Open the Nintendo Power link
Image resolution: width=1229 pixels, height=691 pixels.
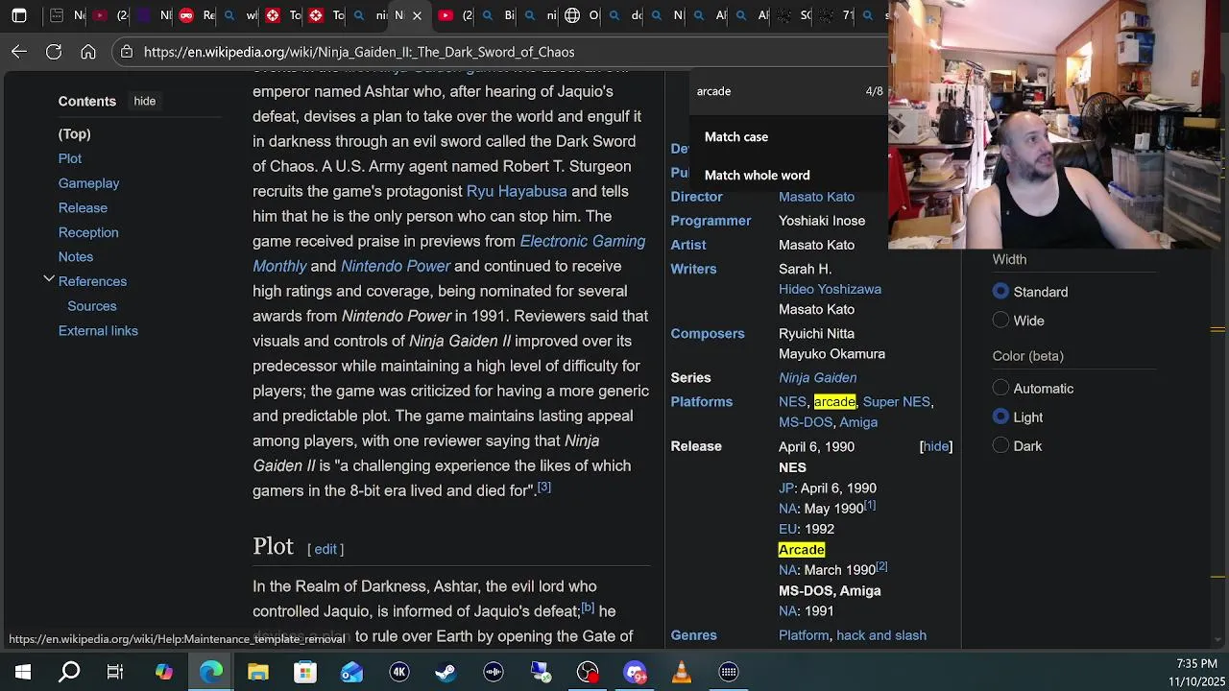point(396,266)
